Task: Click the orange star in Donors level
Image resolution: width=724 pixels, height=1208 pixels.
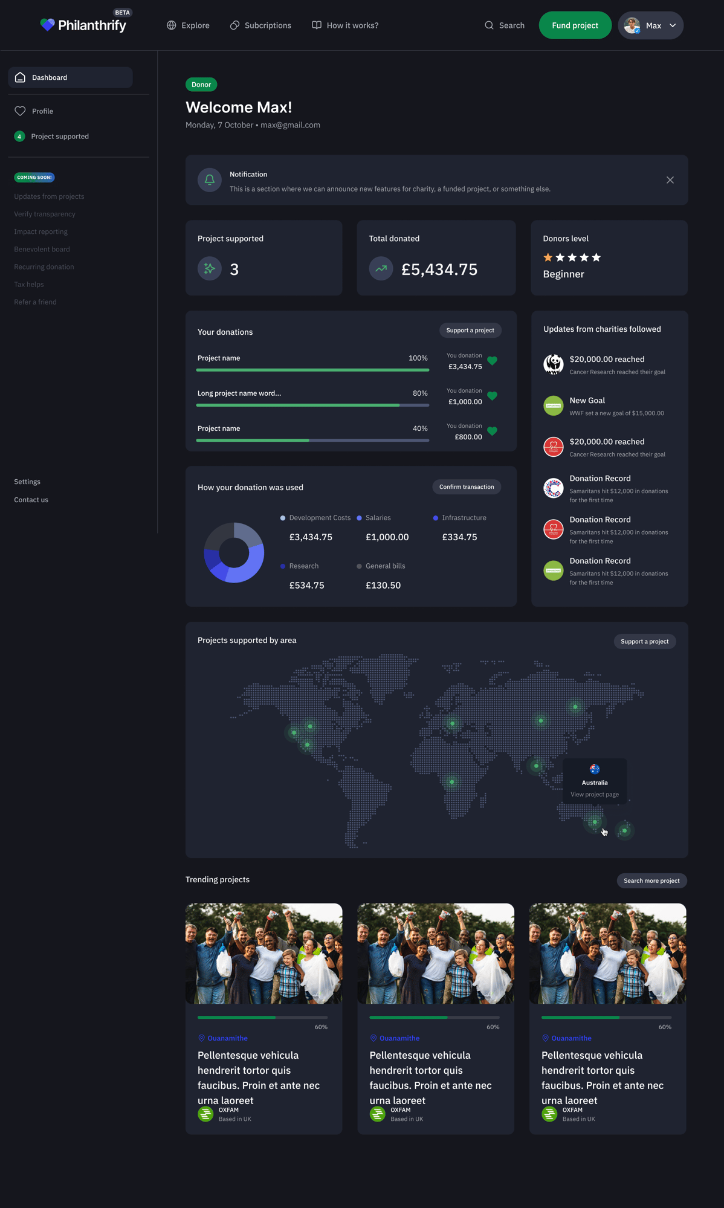Action: [548, 257]
